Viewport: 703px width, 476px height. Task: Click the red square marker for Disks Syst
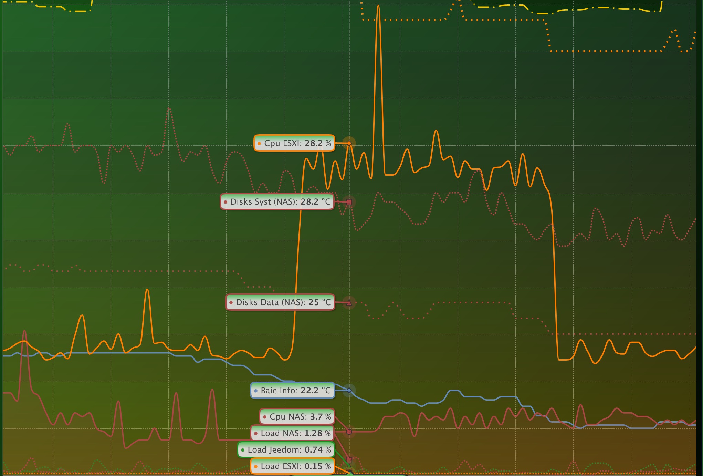pyautogui.click(x=349, y=202)
